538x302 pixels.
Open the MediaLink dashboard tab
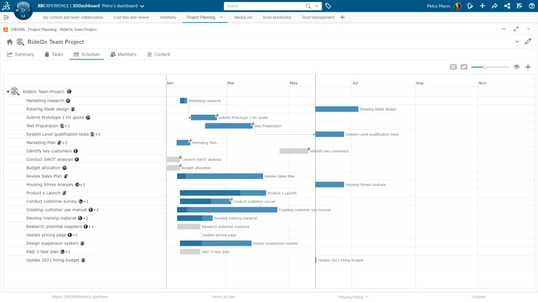tap(242, 17)
